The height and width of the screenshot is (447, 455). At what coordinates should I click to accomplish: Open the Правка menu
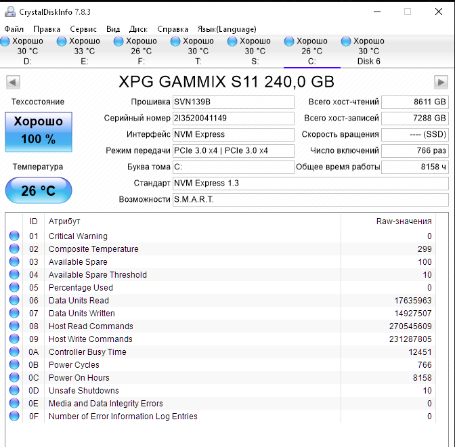pos(47,29)
